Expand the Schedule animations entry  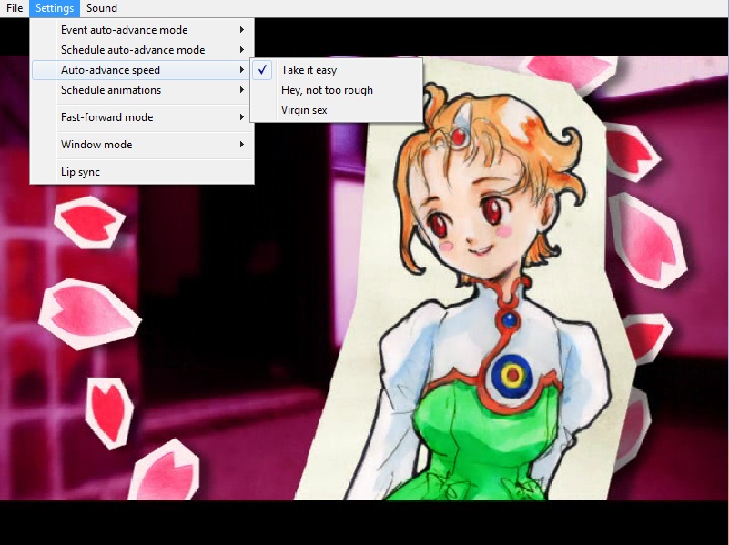[111, 90]
